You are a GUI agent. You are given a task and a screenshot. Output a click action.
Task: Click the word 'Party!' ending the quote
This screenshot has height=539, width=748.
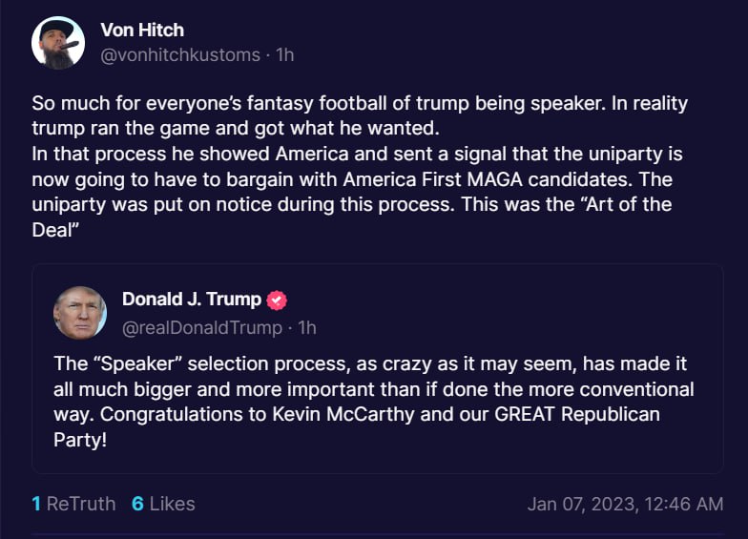click(79, 439)
